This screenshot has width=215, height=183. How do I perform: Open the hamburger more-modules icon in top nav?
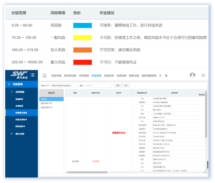[x=160, y=76]
